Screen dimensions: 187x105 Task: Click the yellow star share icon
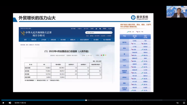[106, 55]
